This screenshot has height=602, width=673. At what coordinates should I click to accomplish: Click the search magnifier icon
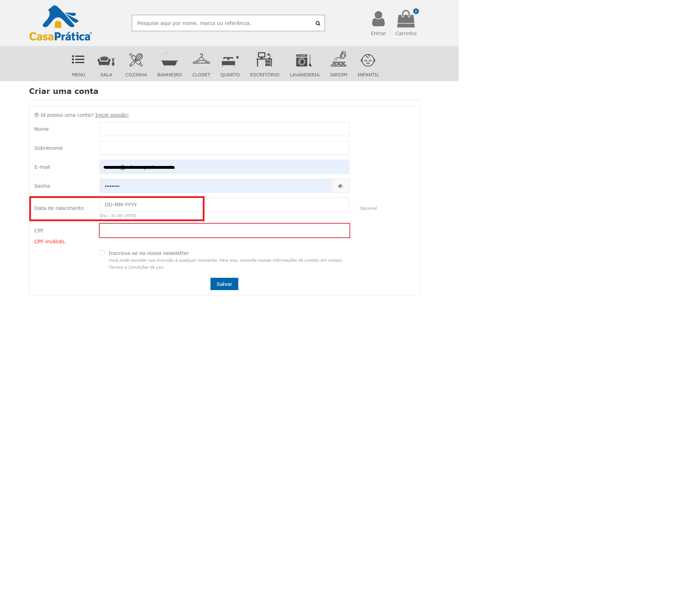pos(317,23)
